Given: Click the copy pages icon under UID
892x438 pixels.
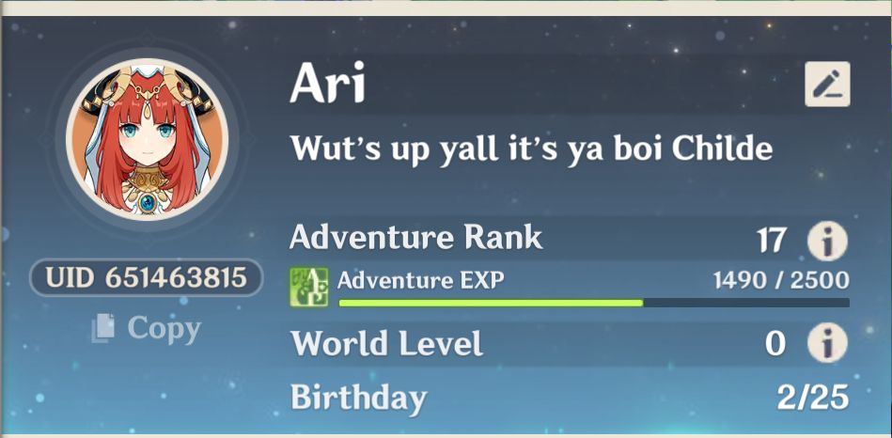Looking at the screenshot, I should pyautogui.click(x=103, y=329).
